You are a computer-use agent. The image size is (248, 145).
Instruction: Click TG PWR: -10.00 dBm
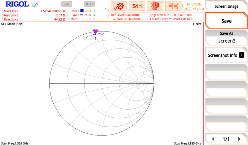(126, 19)
